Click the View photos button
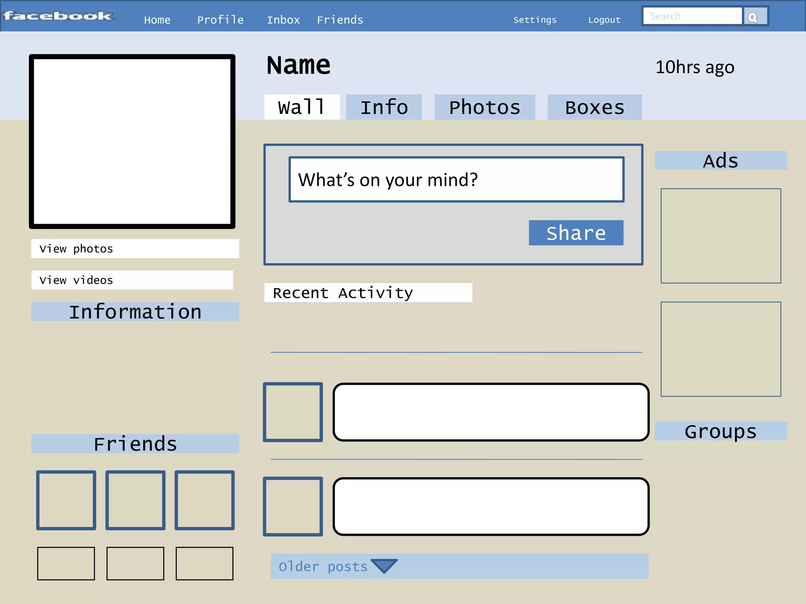This screenshot has height=604, width=806. 135,249
